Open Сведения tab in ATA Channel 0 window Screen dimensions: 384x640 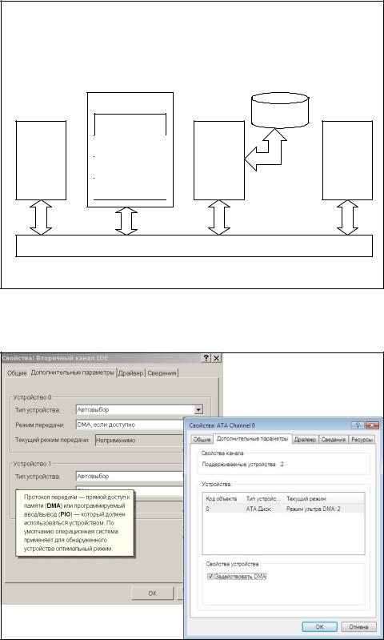(x=333, y=440)
